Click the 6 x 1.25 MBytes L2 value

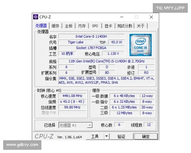[x=124, y=107]
